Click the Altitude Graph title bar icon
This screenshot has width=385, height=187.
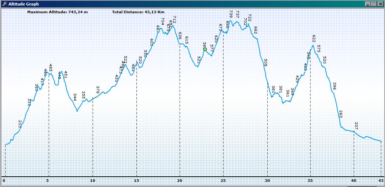coord(4,4)
